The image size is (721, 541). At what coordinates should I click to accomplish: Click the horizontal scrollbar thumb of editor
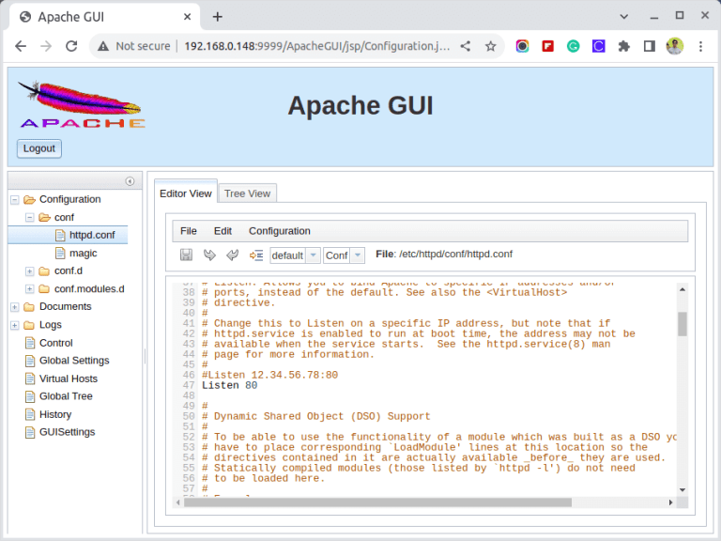pyautogui.click(x=377, y=502)
